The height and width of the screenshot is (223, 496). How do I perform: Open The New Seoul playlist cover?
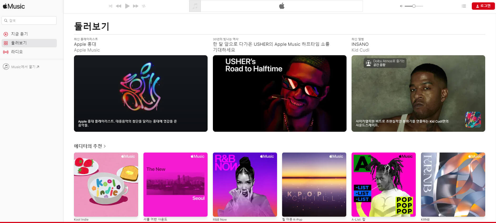tap(176, 185)
